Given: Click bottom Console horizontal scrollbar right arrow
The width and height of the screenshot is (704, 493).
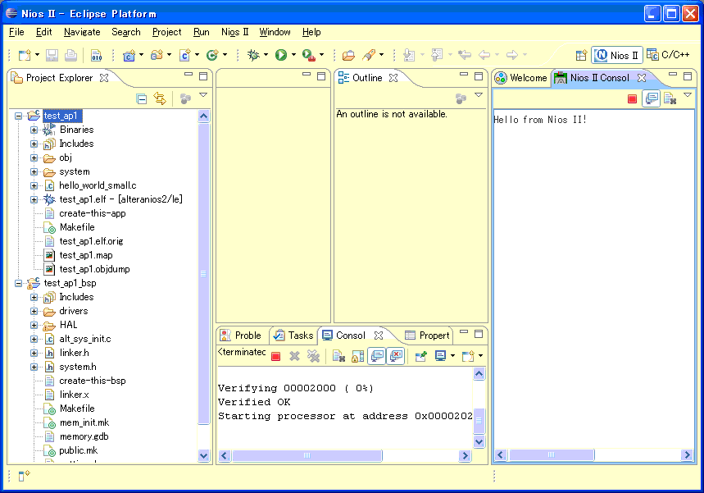Looking at the screenshot, I should [466, 456].
